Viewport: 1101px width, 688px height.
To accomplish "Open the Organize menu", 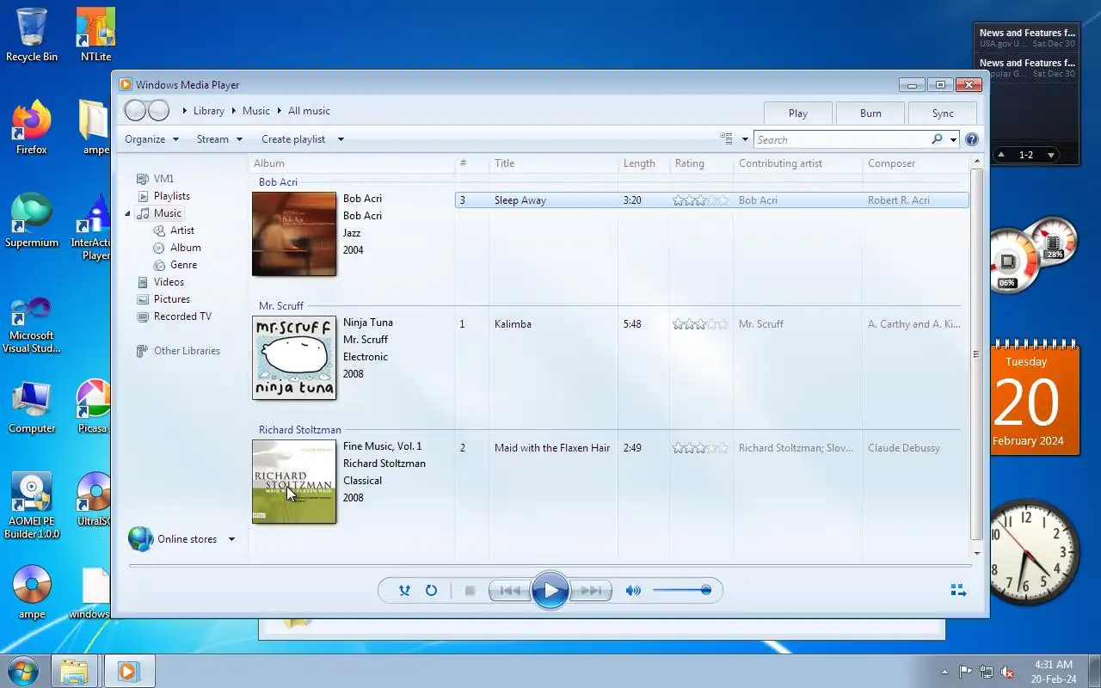I will pyautogui.click(x=151, y=139).
